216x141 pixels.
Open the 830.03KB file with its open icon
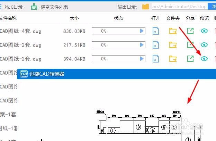pos(156,31)
